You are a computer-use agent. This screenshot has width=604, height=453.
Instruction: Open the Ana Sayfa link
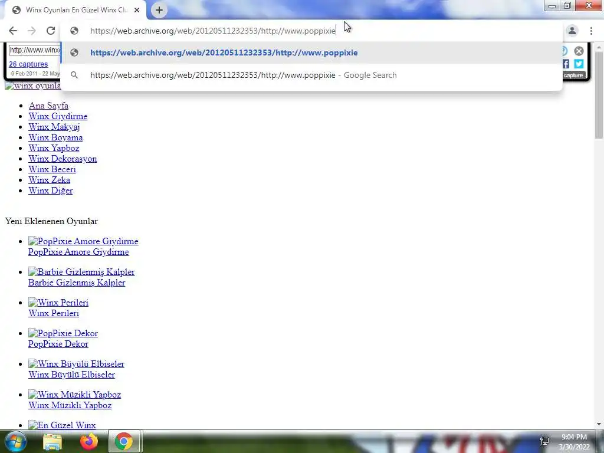[x=48, y=106]
